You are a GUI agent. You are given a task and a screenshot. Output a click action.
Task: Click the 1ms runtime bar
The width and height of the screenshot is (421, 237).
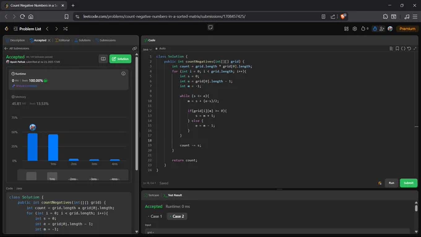pos(53,148)
